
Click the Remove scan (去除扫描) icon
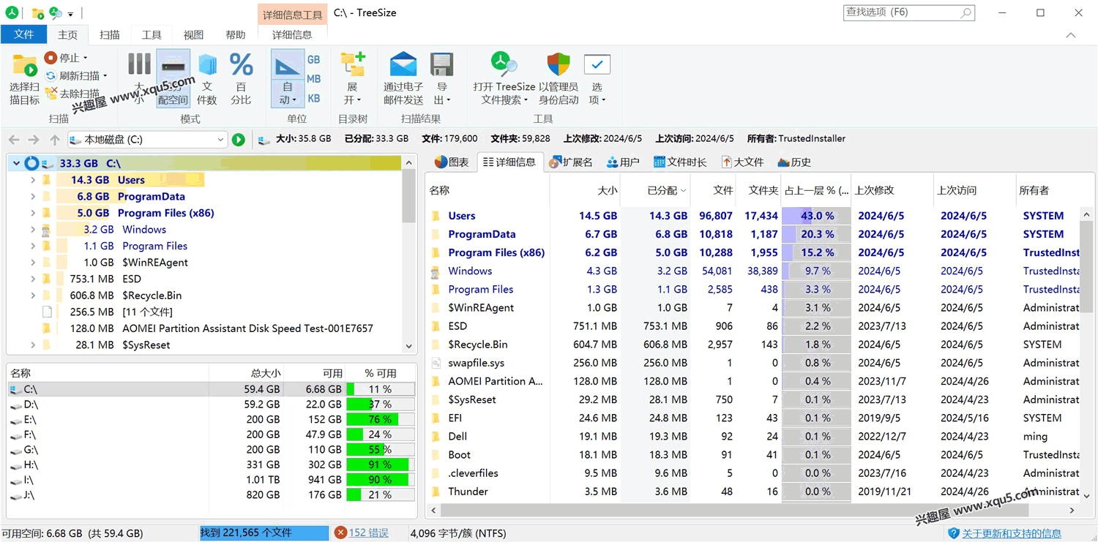pyautogui.click(x=51, y=93)
